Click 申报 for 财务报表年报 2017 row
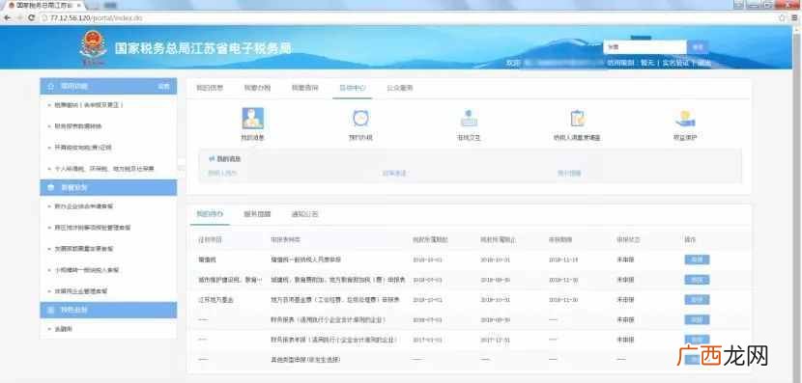Image resolution: width=802 pixels, height=383 pixels. [697, 339]
